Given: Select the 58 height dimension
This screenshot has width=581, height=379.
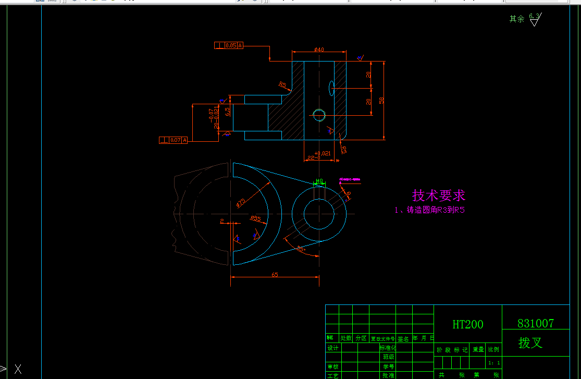Looking at the screenshot, I should [x=381, y=100].
